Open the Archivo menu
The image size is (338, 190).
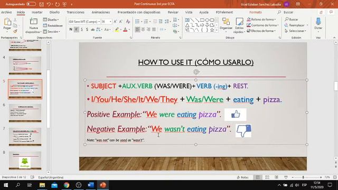click(x=6, y=12)
